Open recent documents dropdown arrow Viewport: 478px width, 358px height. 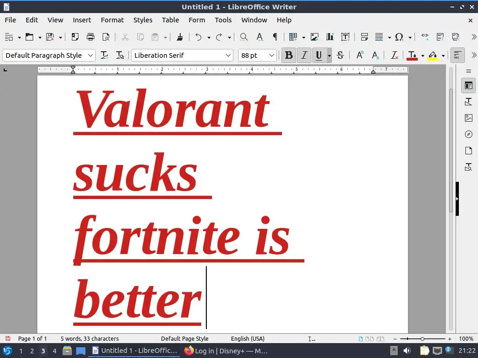click(x=40, y=37)
